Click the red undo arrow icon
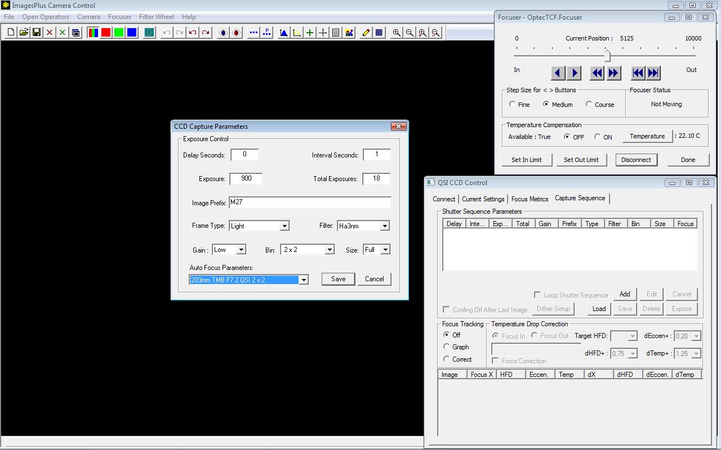This screenshot has width=721, height=450. 193,33
